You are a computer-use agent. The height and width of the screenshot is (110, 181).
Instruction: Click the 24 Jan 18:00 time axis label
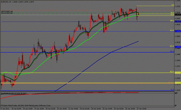point(96,109)
